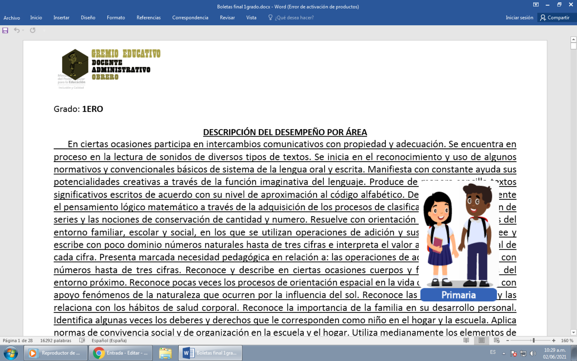Show hidden system tray icons arrow

coord(504,353)
